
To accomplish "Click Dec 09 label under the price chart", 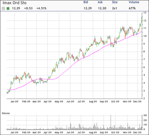I will point(137,102).
